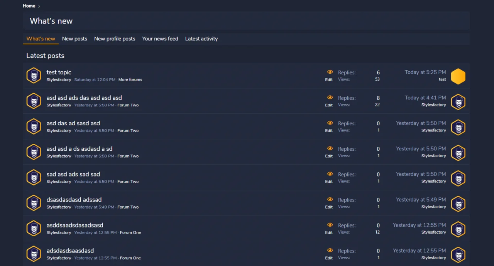Open the 'dsasdasdasd adssad' thread title
Screen dimensions: 494x266
(74, 200)
